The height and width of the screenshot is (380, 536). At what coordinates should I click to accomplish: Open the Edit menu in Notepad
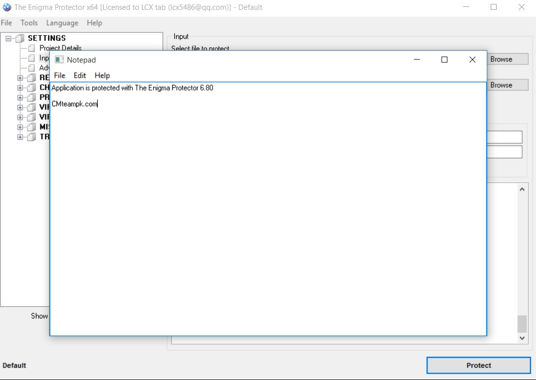click(x=80, y=75)
